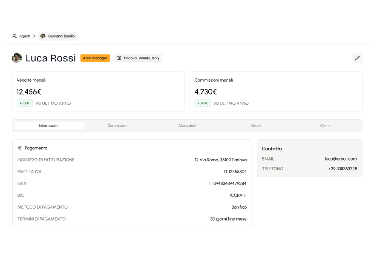The height and width of the screenshot is (258, 374).
Task: Click the euro icon in Pagamento header
Action: (x=20, y=148)
